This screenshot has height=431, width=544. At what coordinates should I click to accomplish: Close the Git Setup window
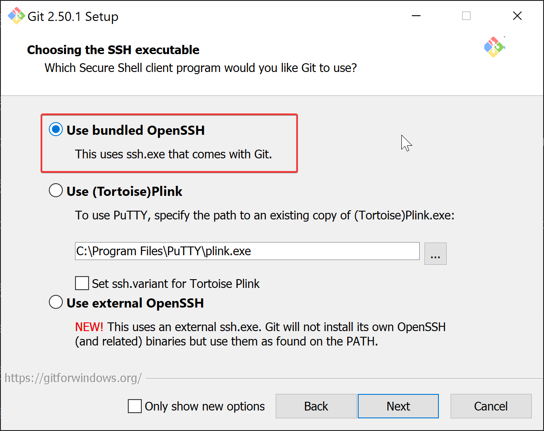click(517, 16)
